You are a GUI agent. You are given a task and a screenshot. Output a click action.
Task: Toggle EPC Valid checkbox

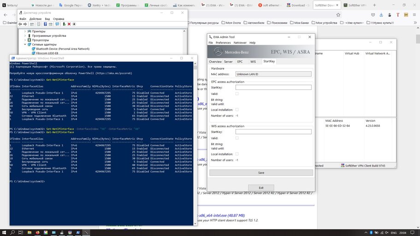[237, 94]
